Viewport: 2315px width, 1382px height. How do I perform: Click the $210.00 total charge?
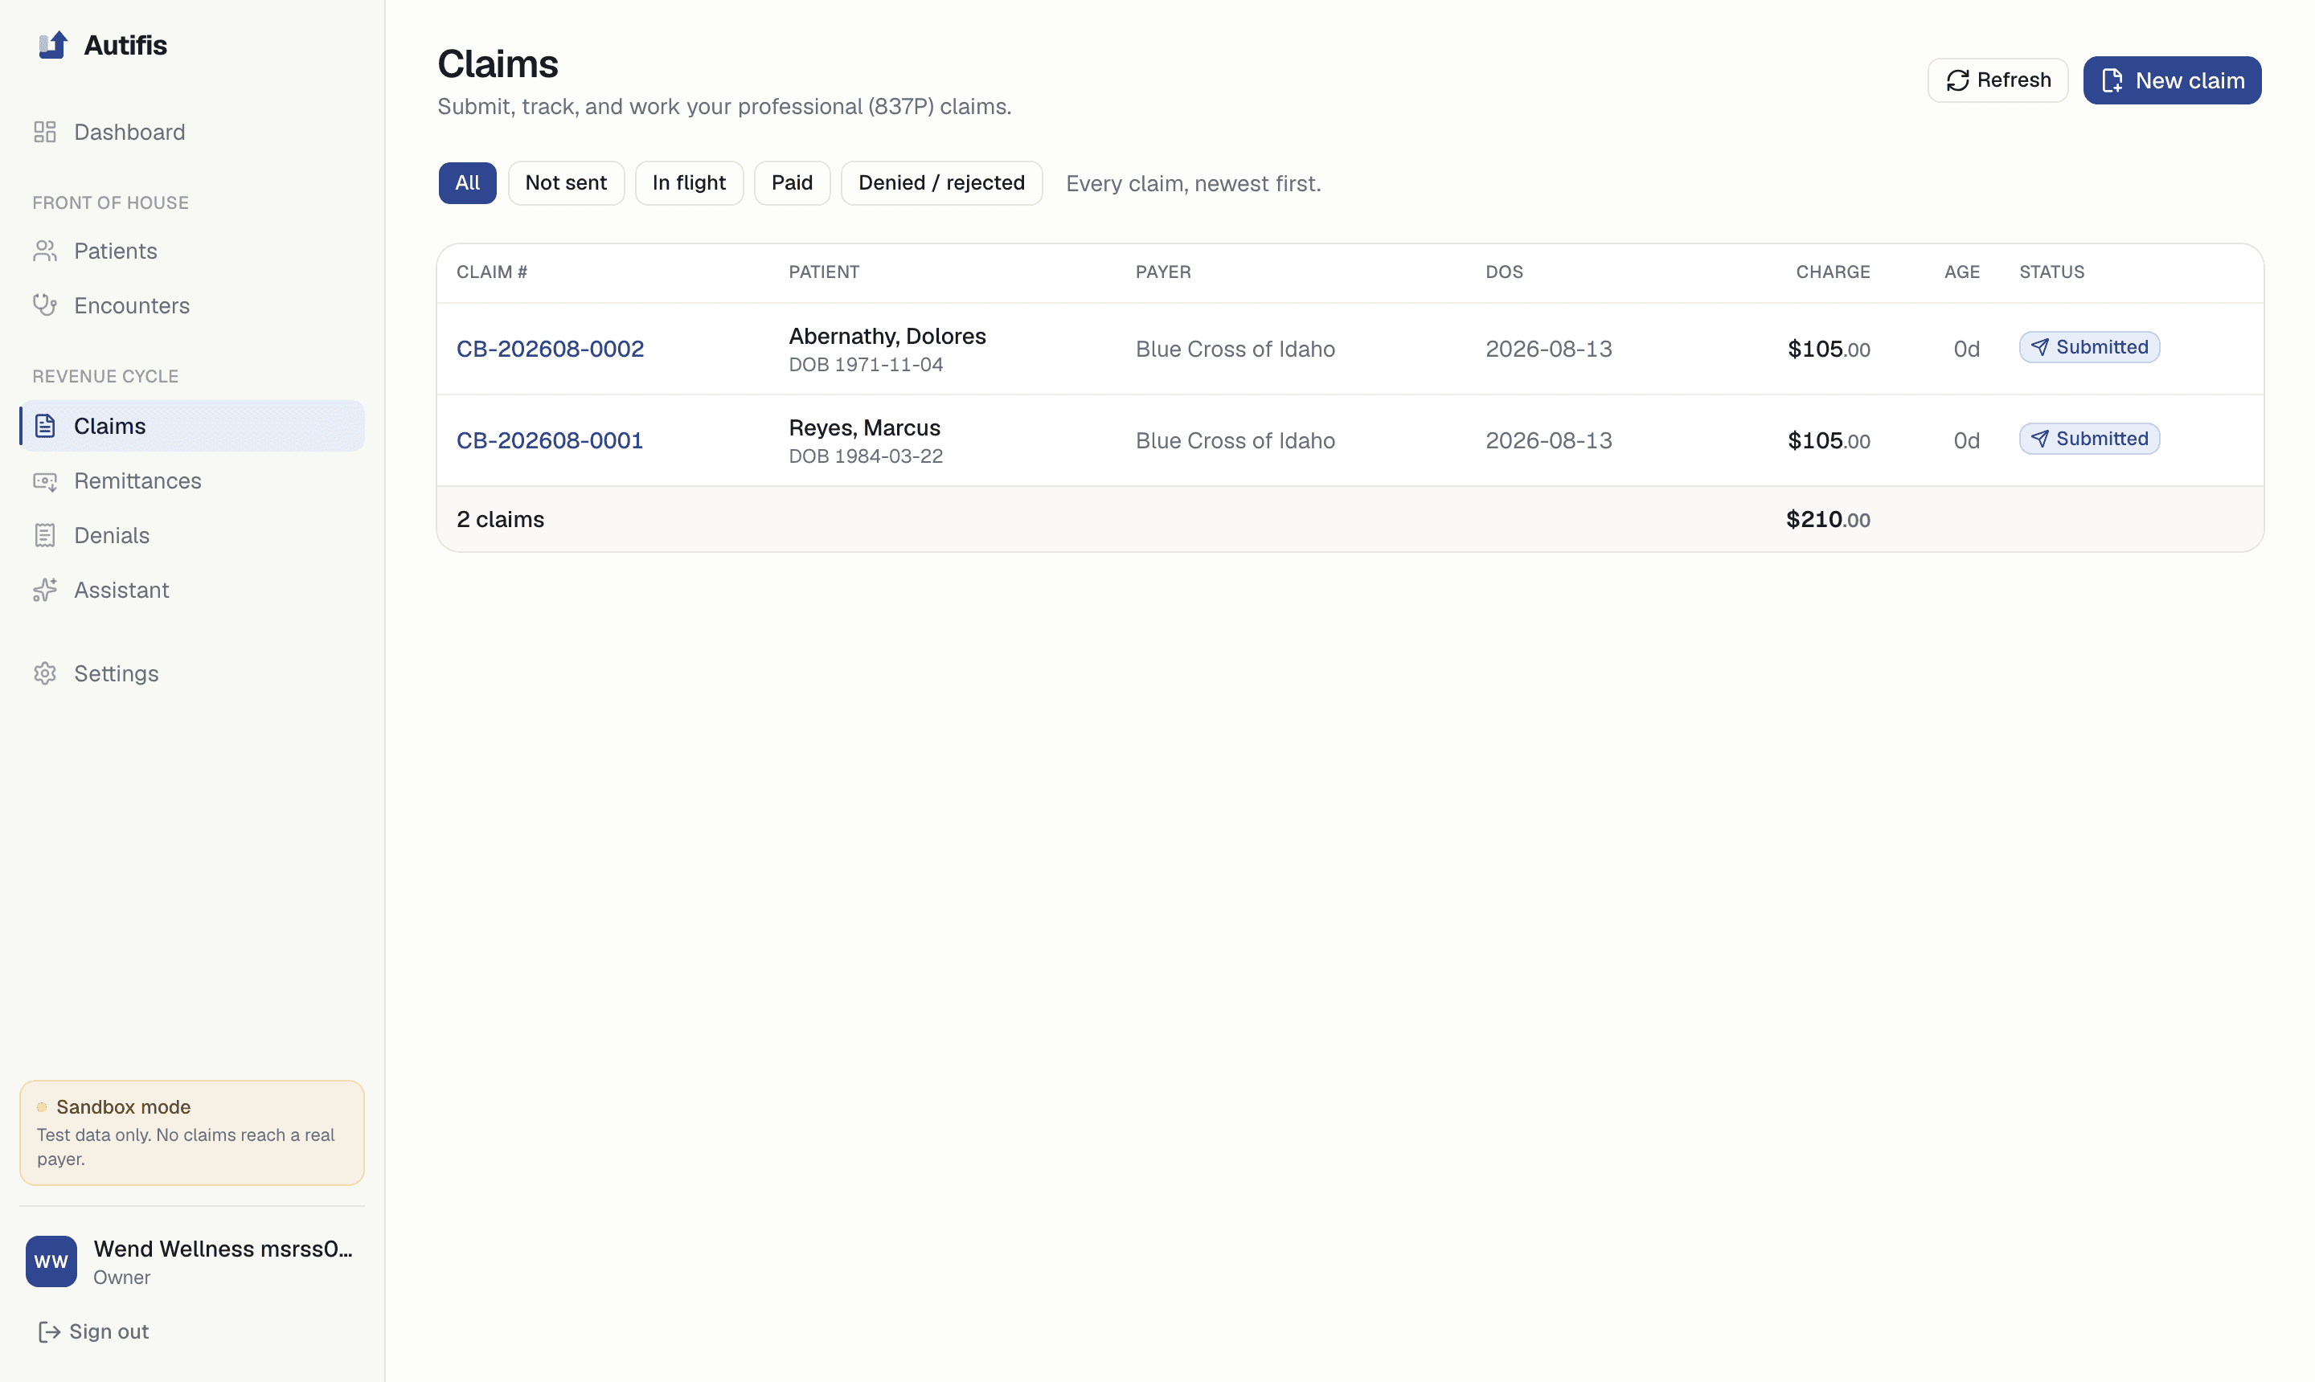(x=1828, y=520)
